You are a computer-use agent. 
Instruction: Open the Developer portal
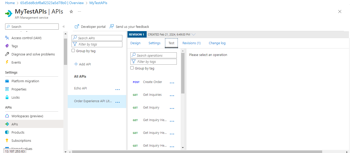90,27
